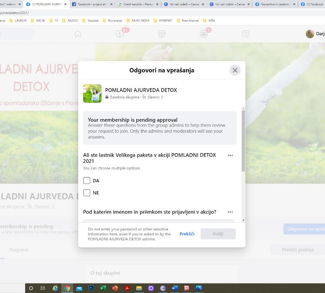Open Photoshop from the taskbar
Screen dimensions: 325x293
click(91, 288)
